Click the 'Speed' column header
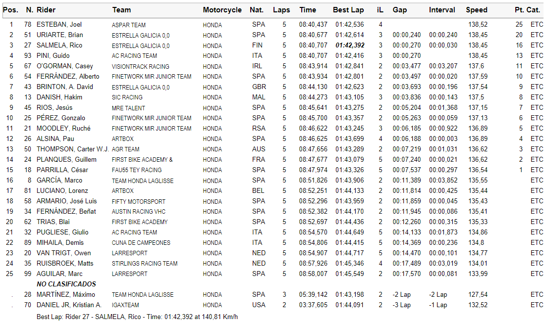This screenshot has width=544, height=323. click(477, 10)
